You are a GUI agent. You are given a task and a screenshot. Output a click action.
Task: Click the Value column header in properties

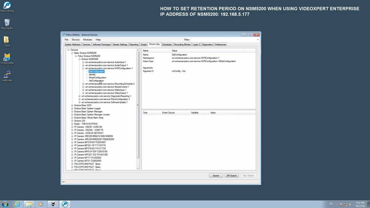tap(208, 51)
